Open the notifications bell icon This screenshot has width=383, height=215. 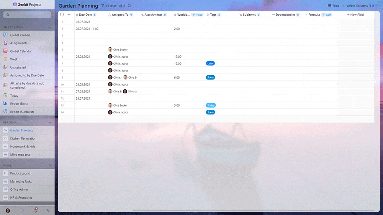coord(35,210)
